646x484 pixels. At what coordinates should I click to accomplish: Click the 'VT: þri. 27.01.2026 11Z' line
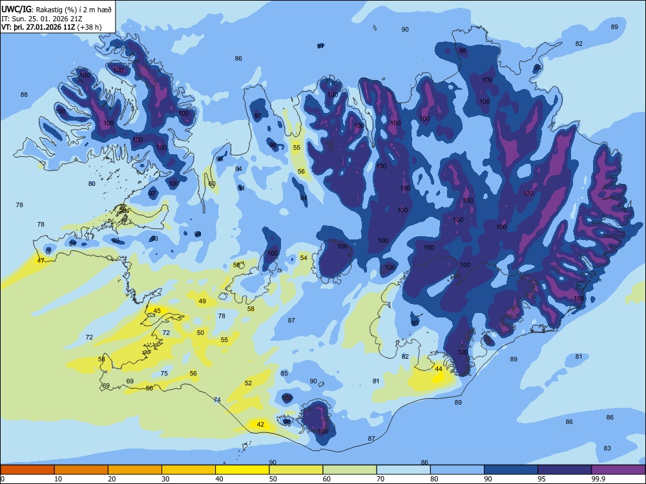(x=38, y=28)
